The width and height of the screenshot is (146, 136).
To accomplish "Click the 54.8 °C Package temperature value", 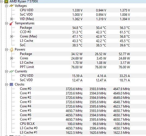I will [78, 28].
